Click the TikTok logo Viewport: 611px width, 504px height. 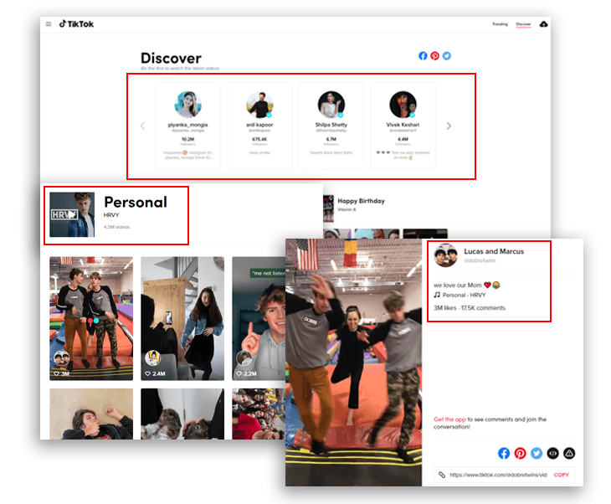pyautogui.click(x=76, y=24)
